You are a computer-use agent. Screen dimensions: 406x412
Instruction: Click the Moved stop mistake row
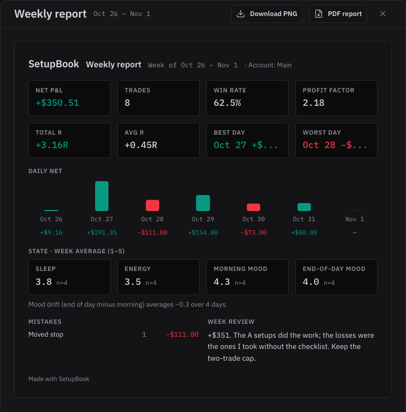click(113, 335)
